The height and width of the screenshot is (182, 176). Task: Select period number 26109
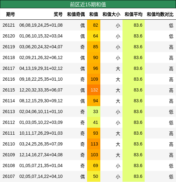pyautogui.click(x=9, y=155)
